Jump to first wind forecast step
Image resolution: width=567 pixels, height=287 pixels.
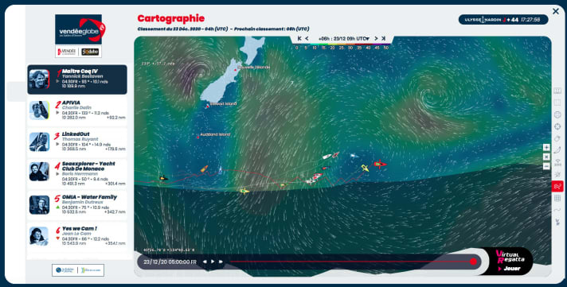[299, 38]
